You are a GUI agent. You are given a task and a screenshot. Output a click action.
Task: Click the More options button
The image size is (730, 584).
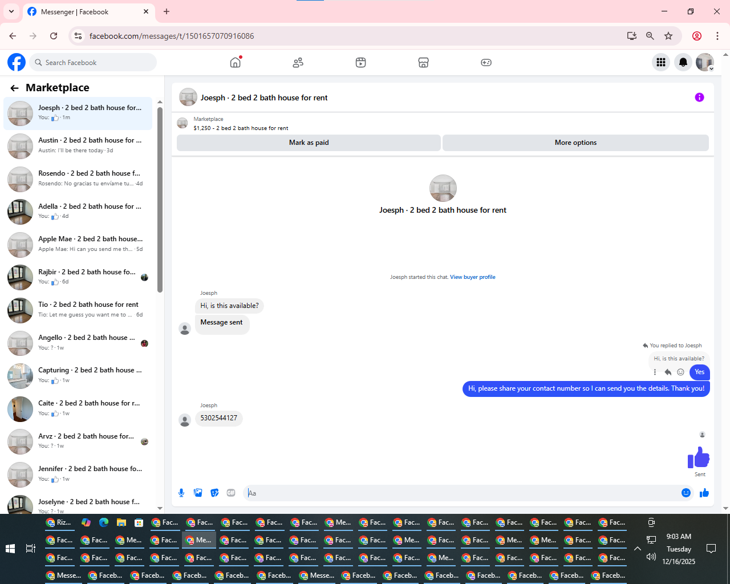(x=575, y=143)
